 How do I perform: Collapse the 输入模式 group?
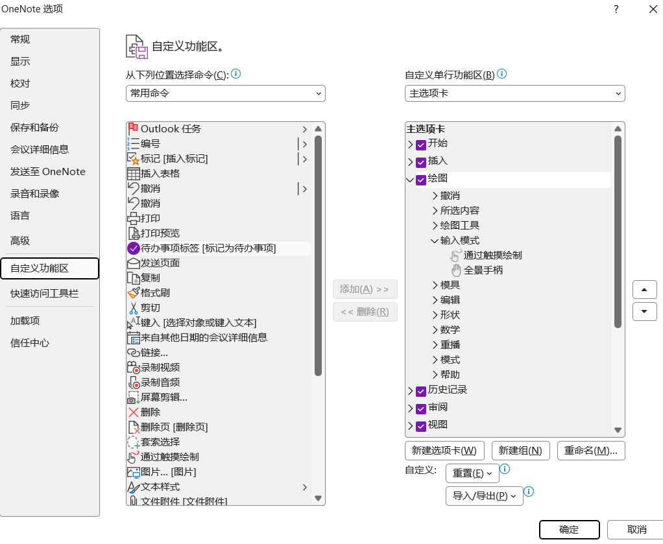434,241
